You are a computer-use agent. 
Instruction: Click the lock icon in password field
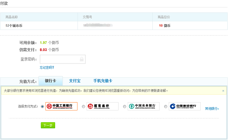tap(82, 59)
